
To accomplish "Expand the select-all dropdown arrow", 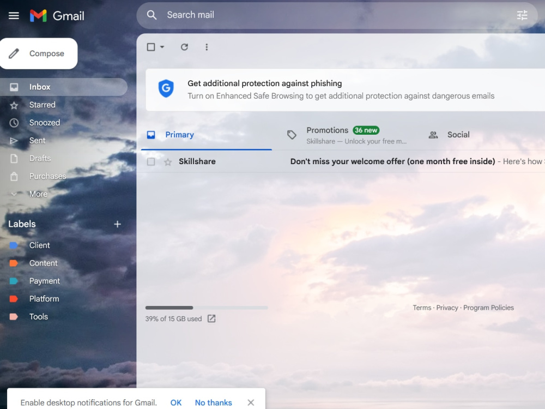I will tap(162, 47).
